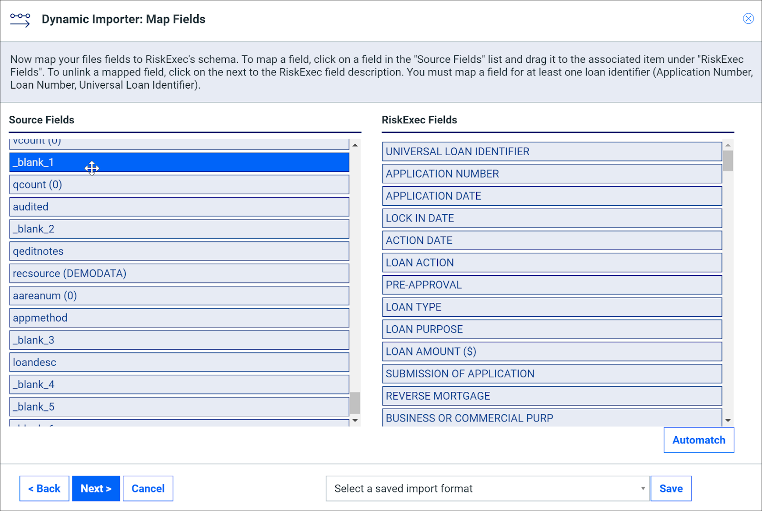
Task: Close the Dynamic Importer dialog
Action: point(748,19)
